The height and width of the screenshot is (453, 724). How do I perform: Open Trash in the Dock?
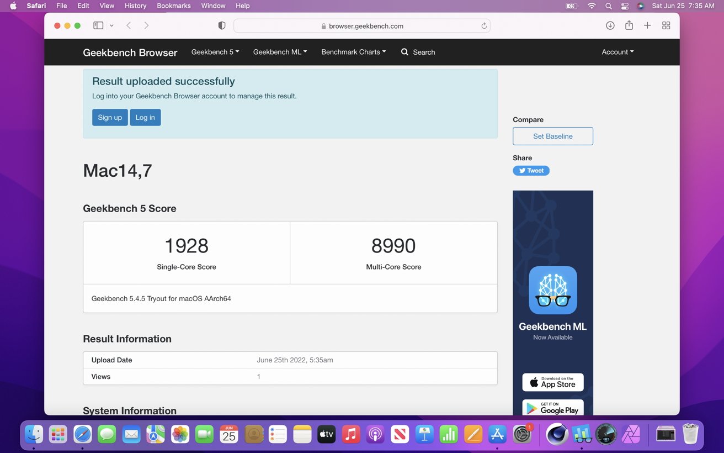[690, 434]
